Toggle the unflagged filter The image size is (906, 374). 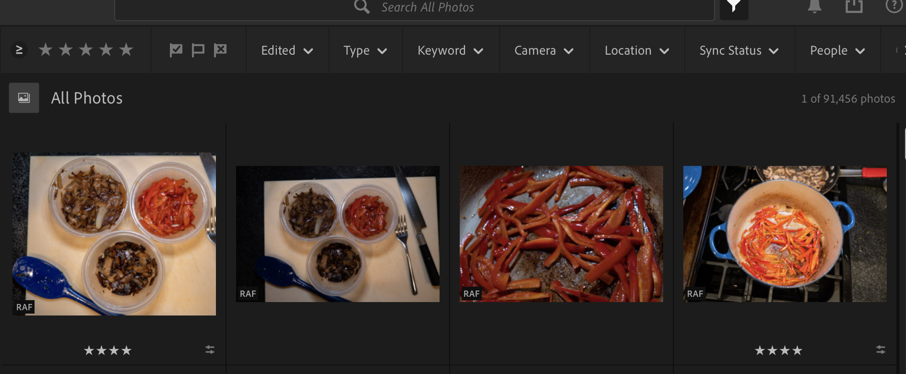(x=198, y=50)
